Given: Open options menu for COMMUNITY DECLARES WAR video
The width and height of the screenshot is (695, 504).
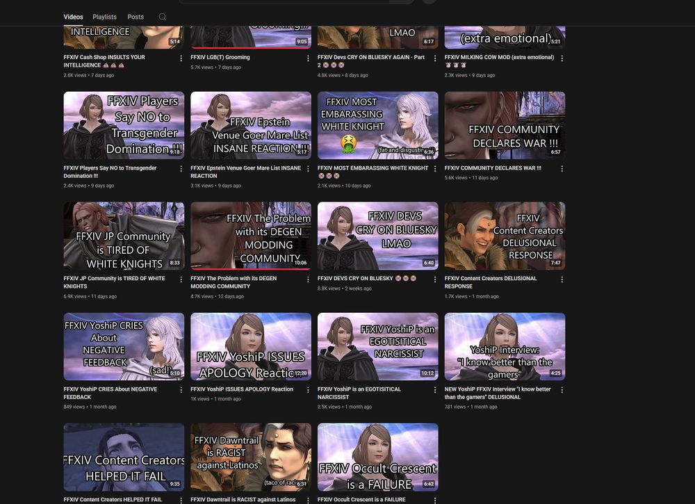Looking at the screenshot, I should click(562, 169).
